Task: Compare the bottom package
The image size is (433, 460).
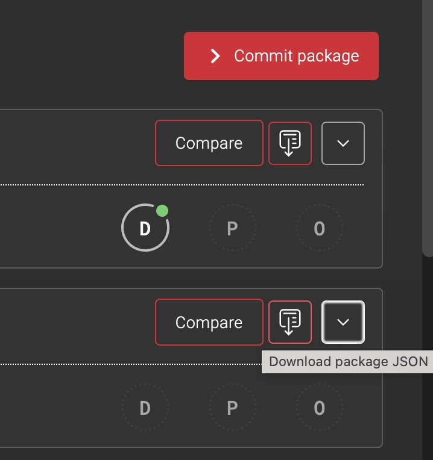Action: [209, 322]
